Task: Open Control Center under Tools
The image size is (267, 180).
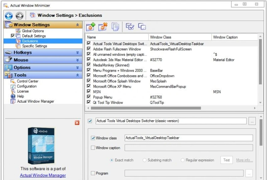Action: (x=28, y=81)
